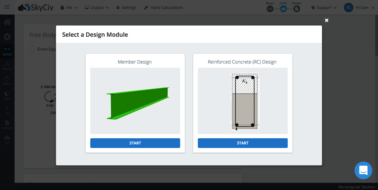Screen dimensions: 378x190
Task: Click the green I-beam image
Action: tap(138, 103)
